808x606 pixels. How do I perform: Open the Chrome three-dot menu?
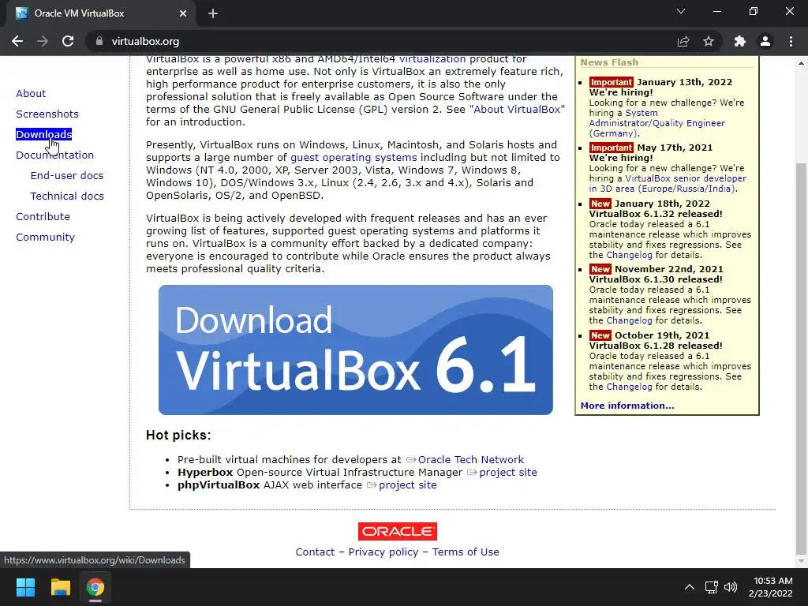pyautogui.click(x=791, y=41)
